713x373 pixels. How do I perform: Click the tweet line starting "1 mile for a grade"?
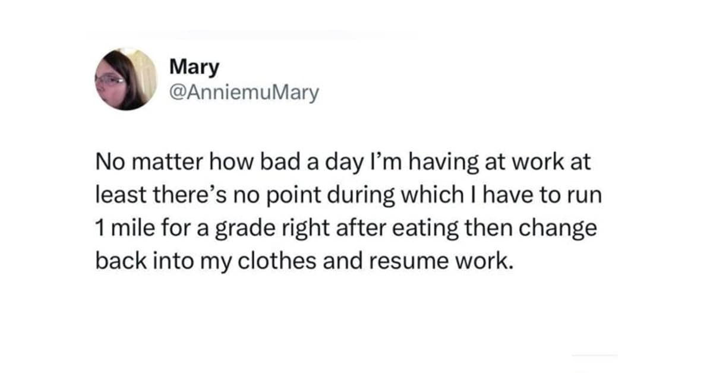345,228
